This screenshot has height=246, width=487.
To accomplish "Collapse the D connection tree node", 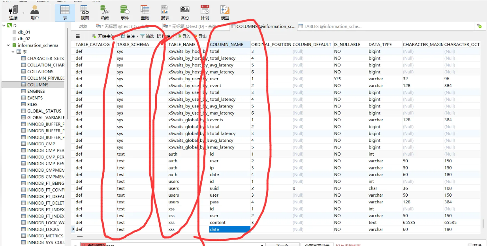I will point(4,26).
